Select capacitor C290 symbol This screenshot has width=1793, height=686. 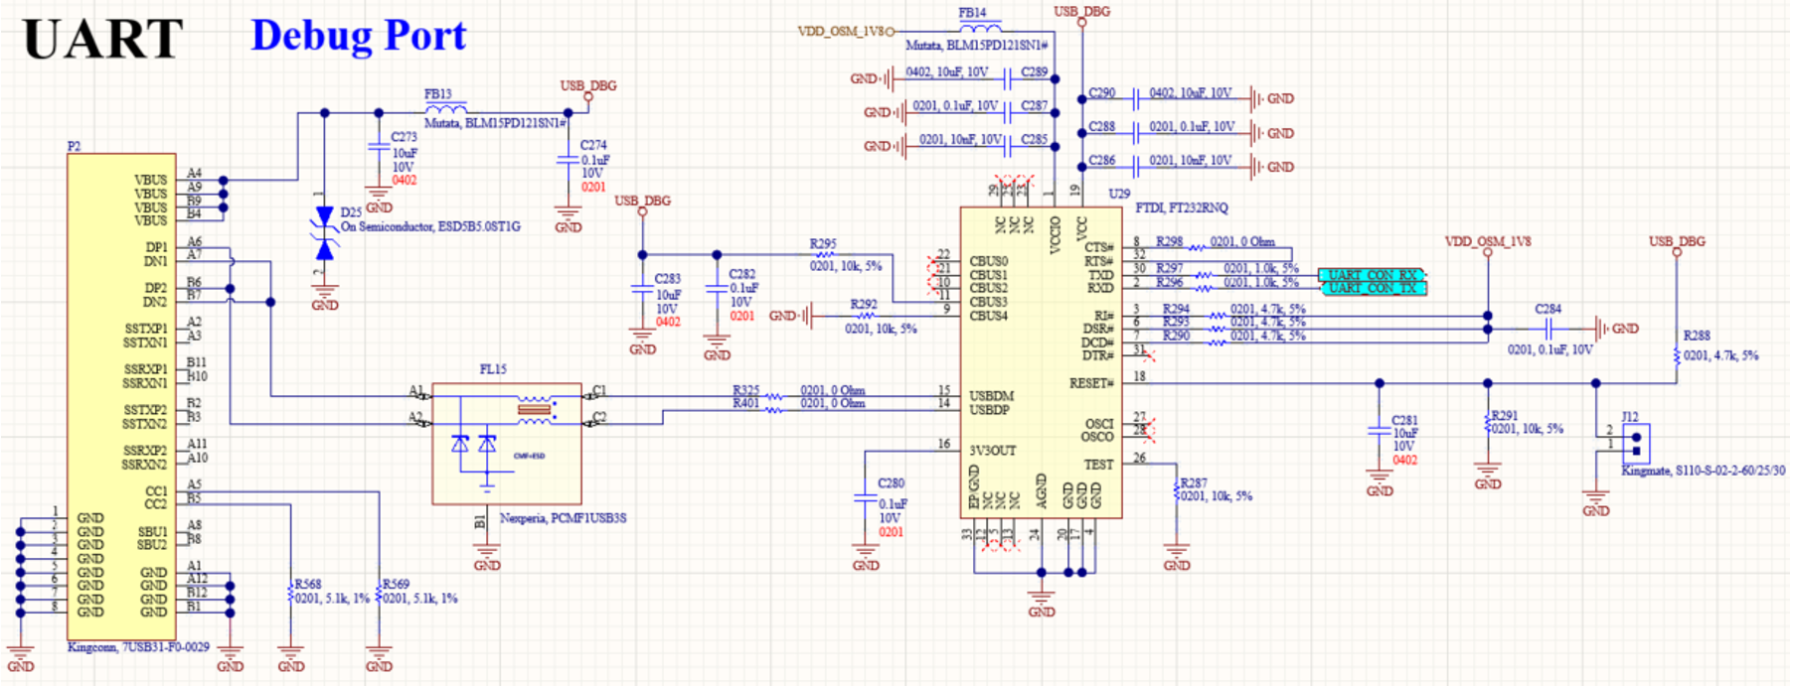(x=1135, y=99)
